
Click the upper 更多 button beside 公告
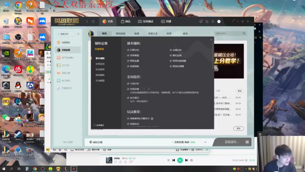click(x=240, y=91)
